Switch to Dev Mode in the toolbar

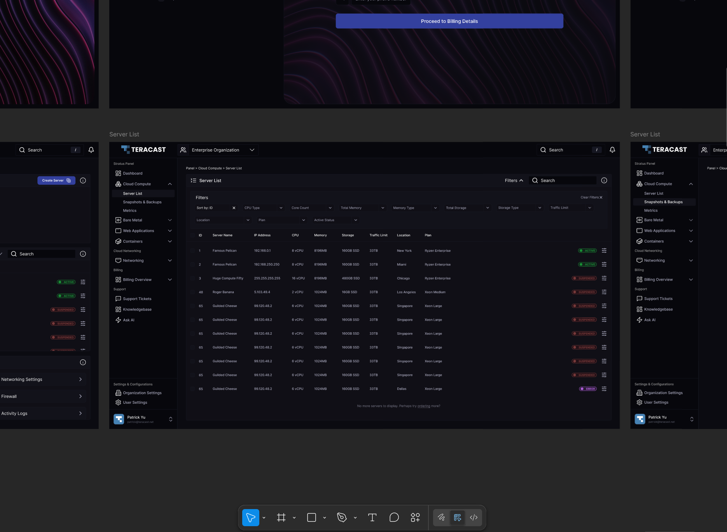[x=474, y=517]
